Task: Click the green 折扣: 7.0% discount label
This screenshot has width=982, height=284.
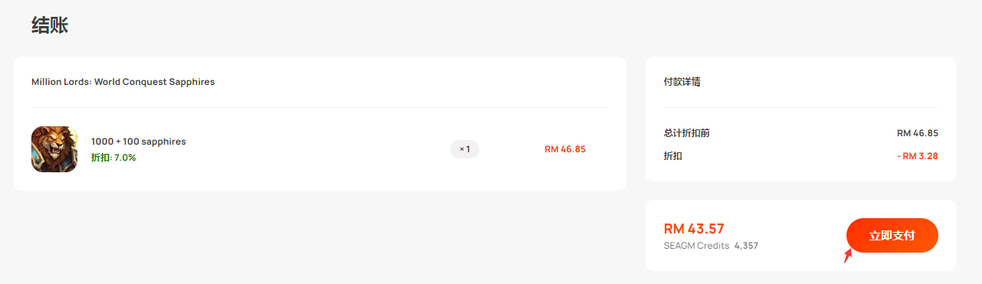Action: click(x=113, y=158)
